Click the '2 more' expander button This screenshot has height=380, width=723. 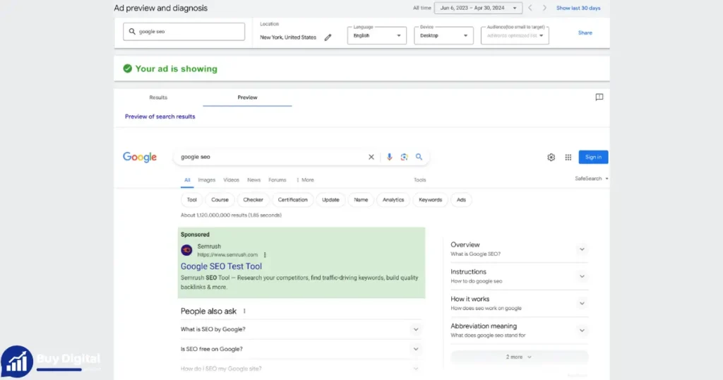(519, 357)
